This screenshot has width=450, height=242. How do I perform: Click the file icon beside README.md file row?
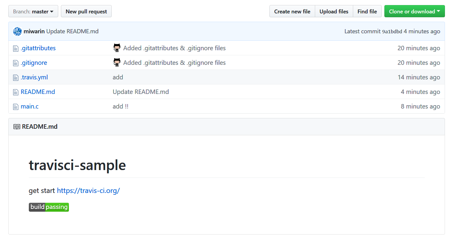[x=16, y=92]
